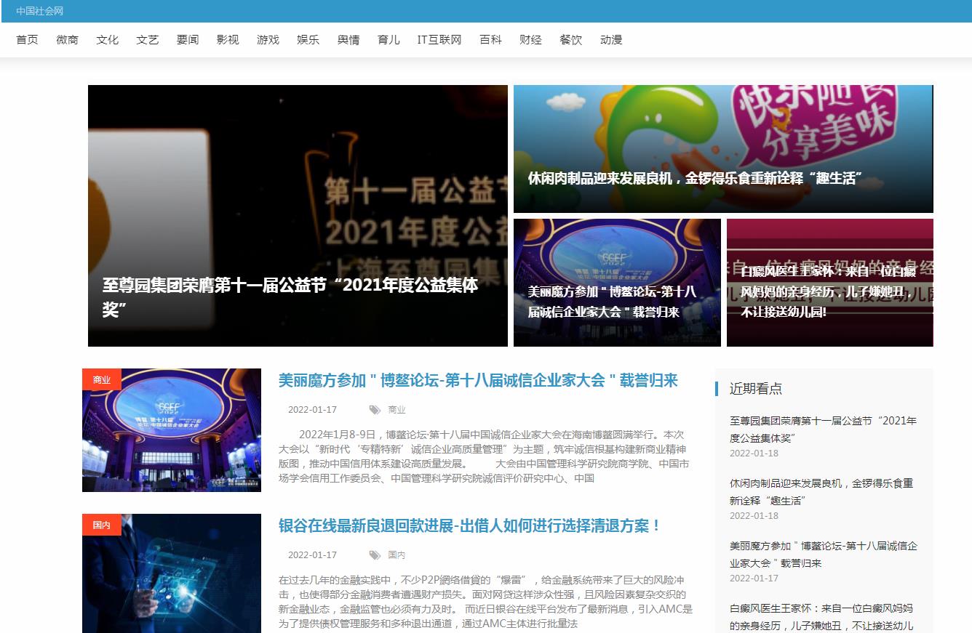This screenshot has width=972, height=633.
Task: Go to IT互联网 section
Action: pos(439,40)
